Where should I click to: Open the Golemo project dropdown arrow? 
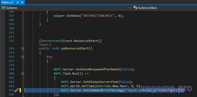[130, 8]
